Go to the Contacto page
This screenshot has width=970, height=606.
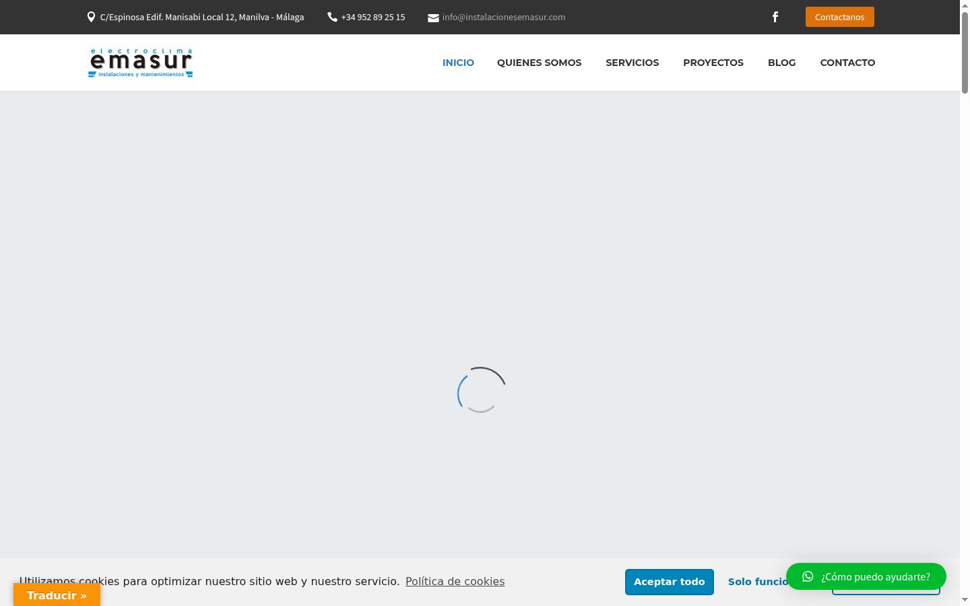(847, 63)
